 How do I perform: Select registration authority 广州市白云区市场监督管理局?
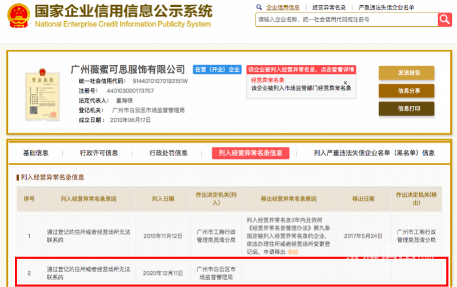(149, 110)
